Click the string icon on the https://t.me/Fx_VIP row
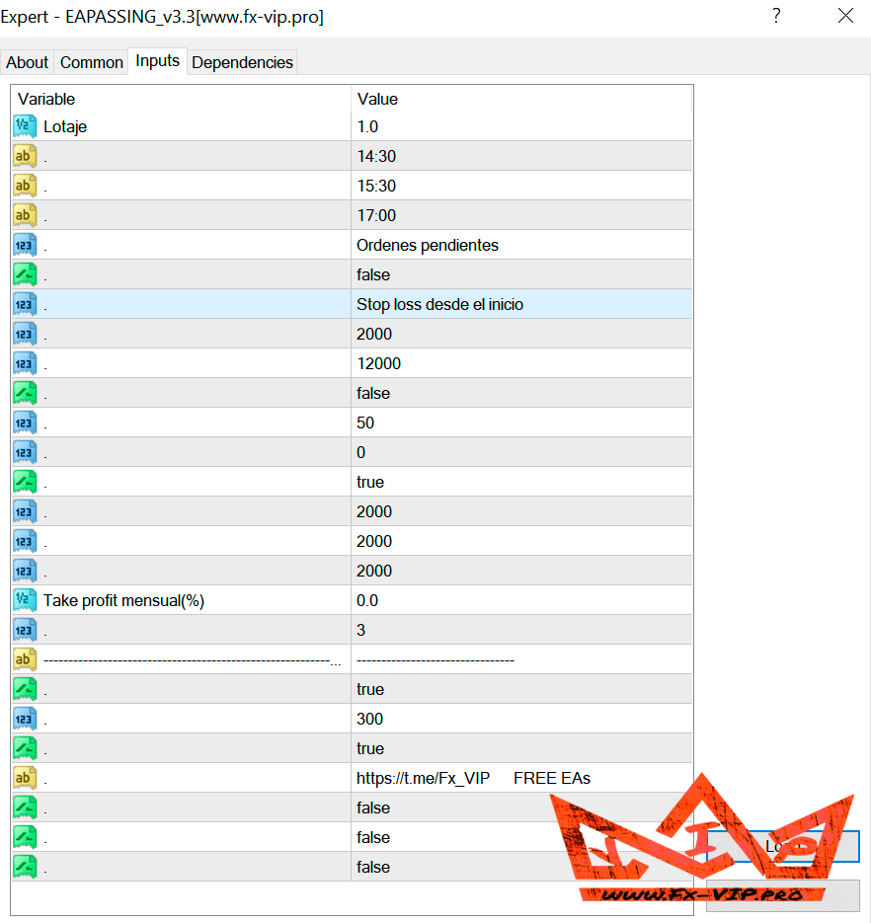This screenshot has width=871, height=923. click(25, 778)
